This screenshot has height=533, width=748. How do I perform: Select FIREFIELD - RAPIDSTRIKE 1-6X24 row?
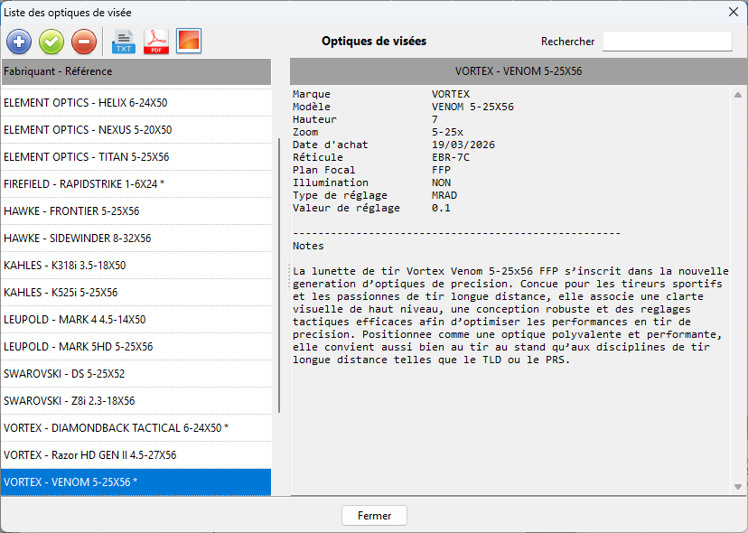click(x=136, y=184)
